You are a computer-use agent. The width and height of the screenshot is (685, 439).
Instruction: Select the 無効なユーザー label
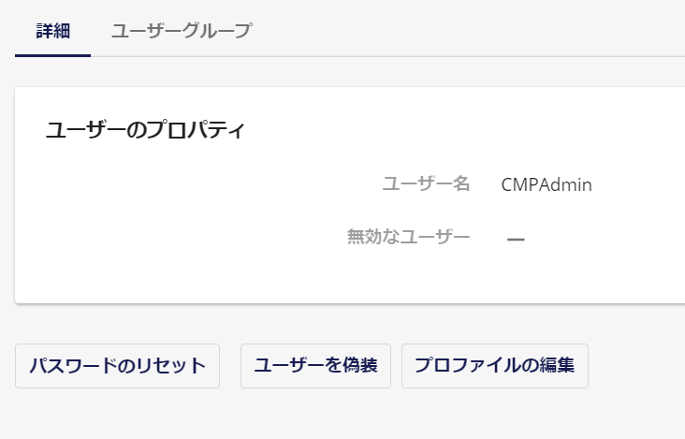click(408, 237)
